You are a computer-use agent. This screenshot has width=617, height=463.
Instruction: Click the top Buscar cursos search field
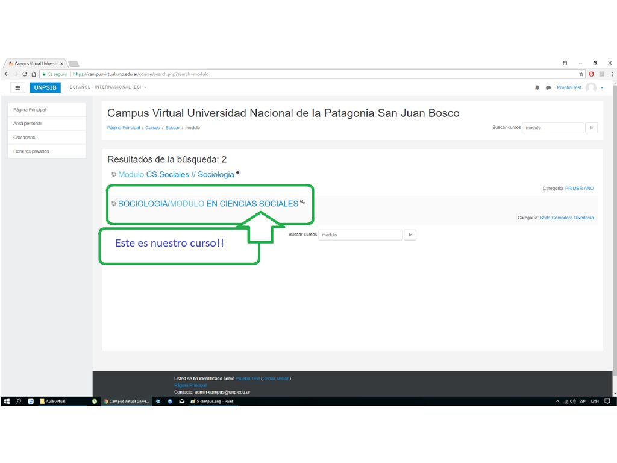pos(553,128)
